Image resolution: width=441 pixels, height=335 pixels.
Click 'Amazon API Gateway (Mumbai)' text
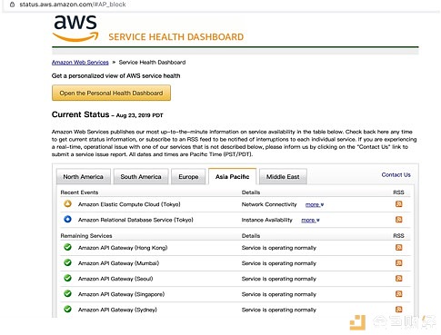(x=118, y=263)
